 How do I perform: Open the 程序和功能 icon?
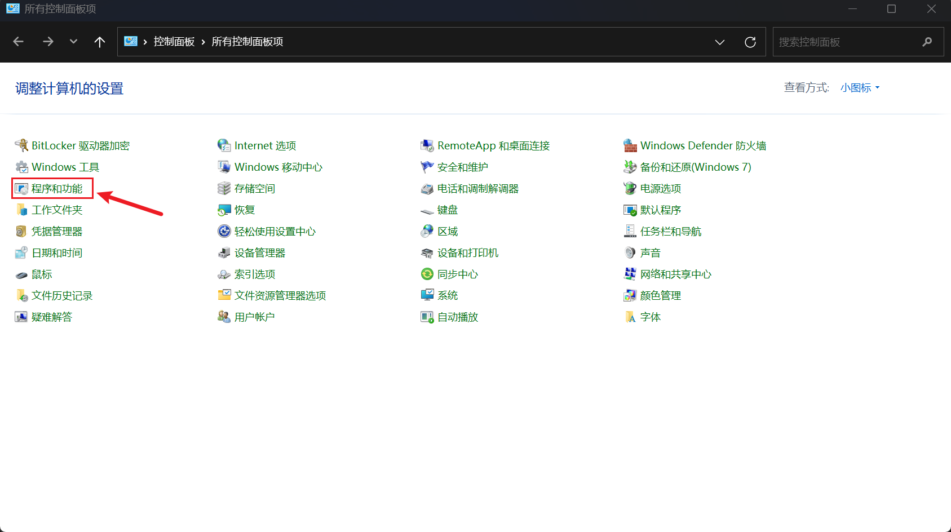coord(21,188)
